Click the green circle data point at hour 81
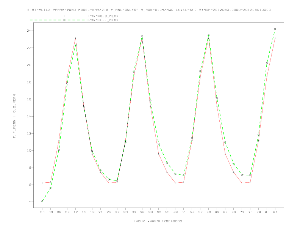The image size is (300, 231). pos(267,63)
